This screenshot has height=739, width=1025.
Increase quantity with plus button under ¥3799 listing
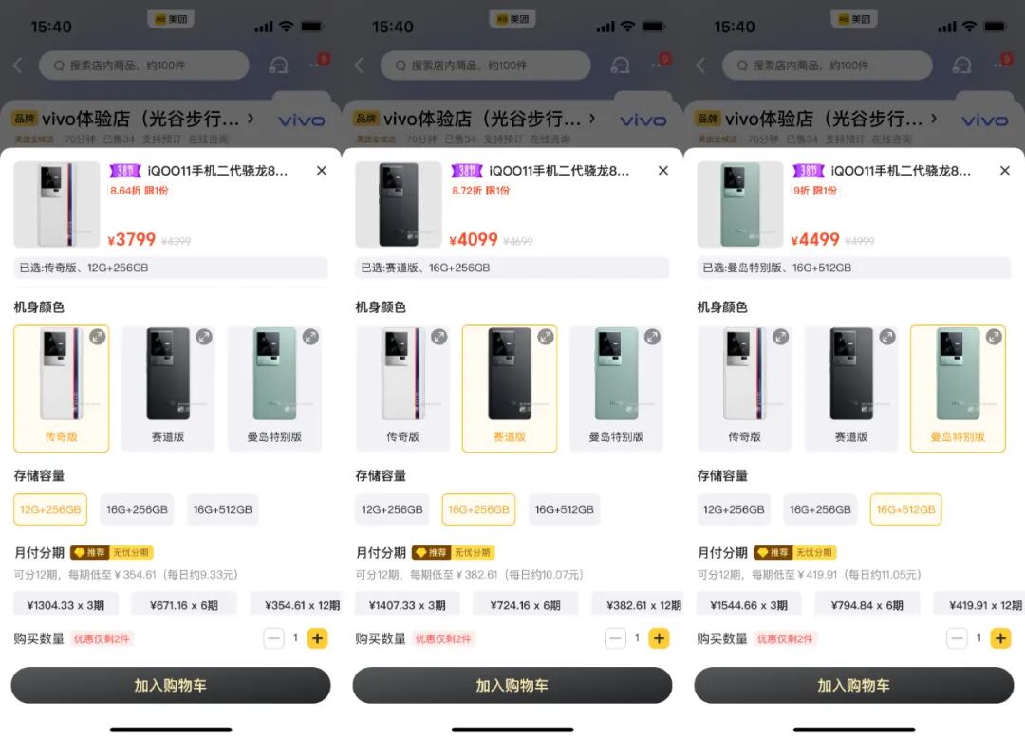pos(318,638)
